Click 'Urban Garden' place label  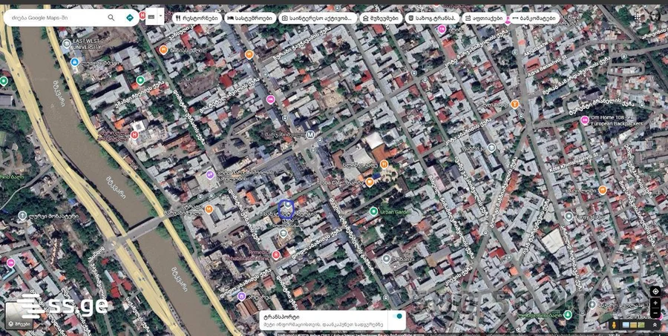click(396, 211)
